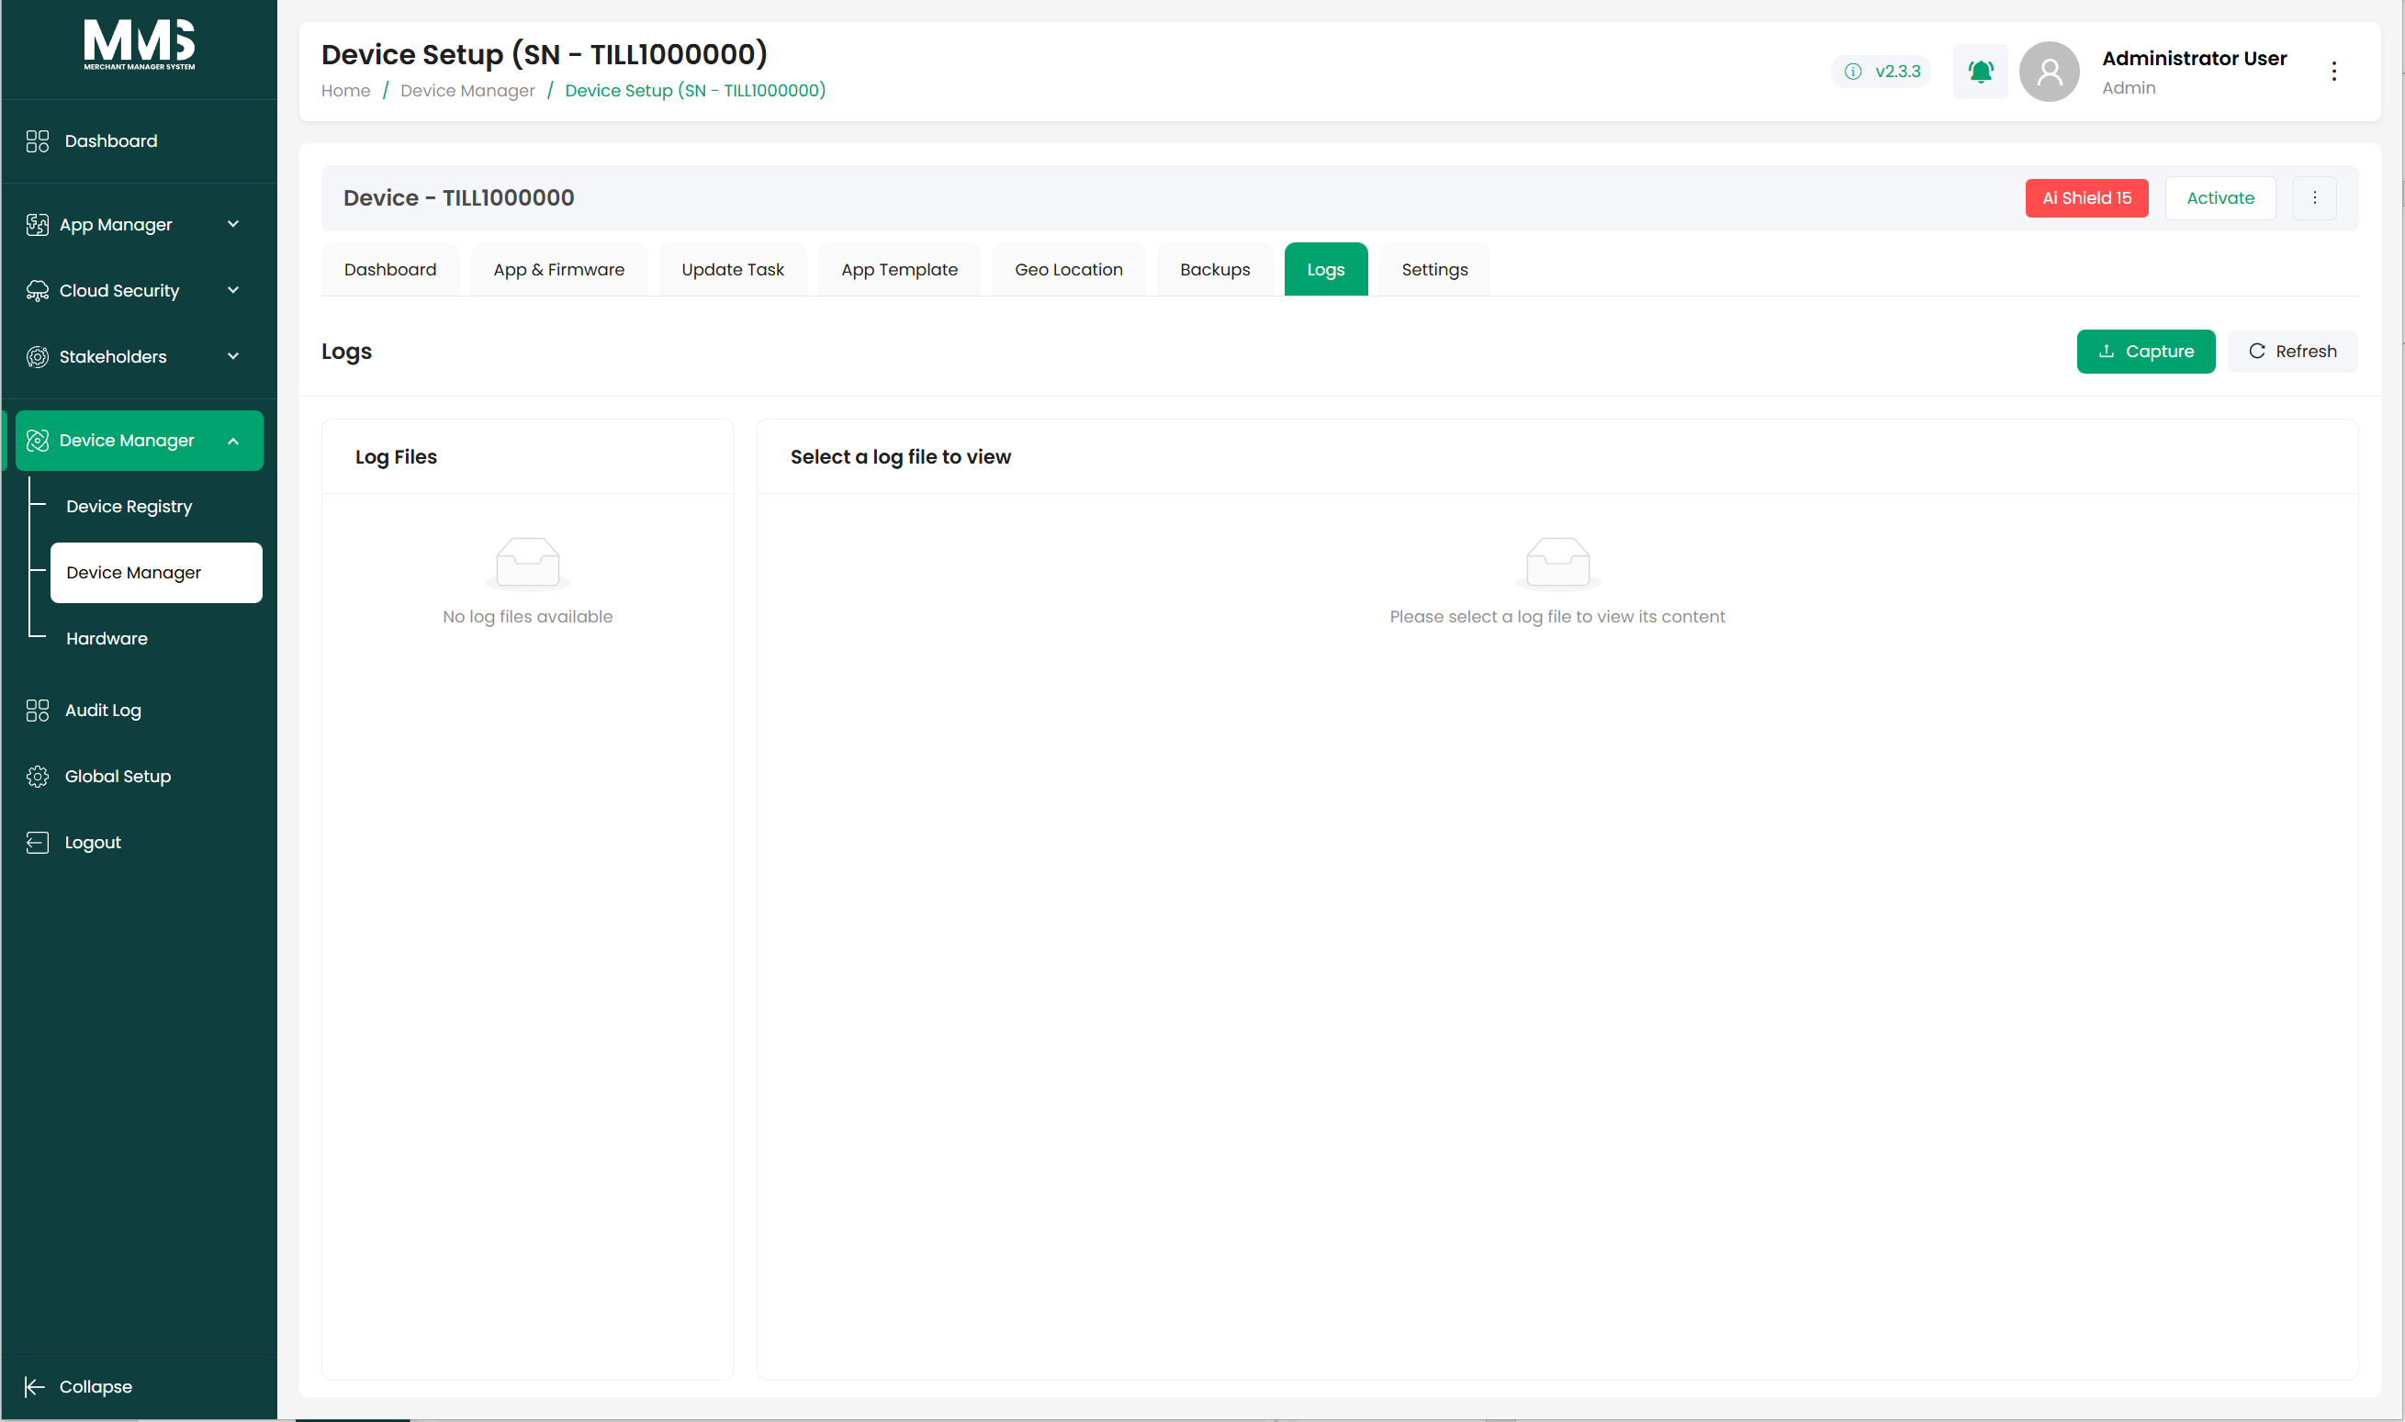2405x1422 pixels.
Task: Go to Home via breadcrumb
Action: [x=345, y=90]
